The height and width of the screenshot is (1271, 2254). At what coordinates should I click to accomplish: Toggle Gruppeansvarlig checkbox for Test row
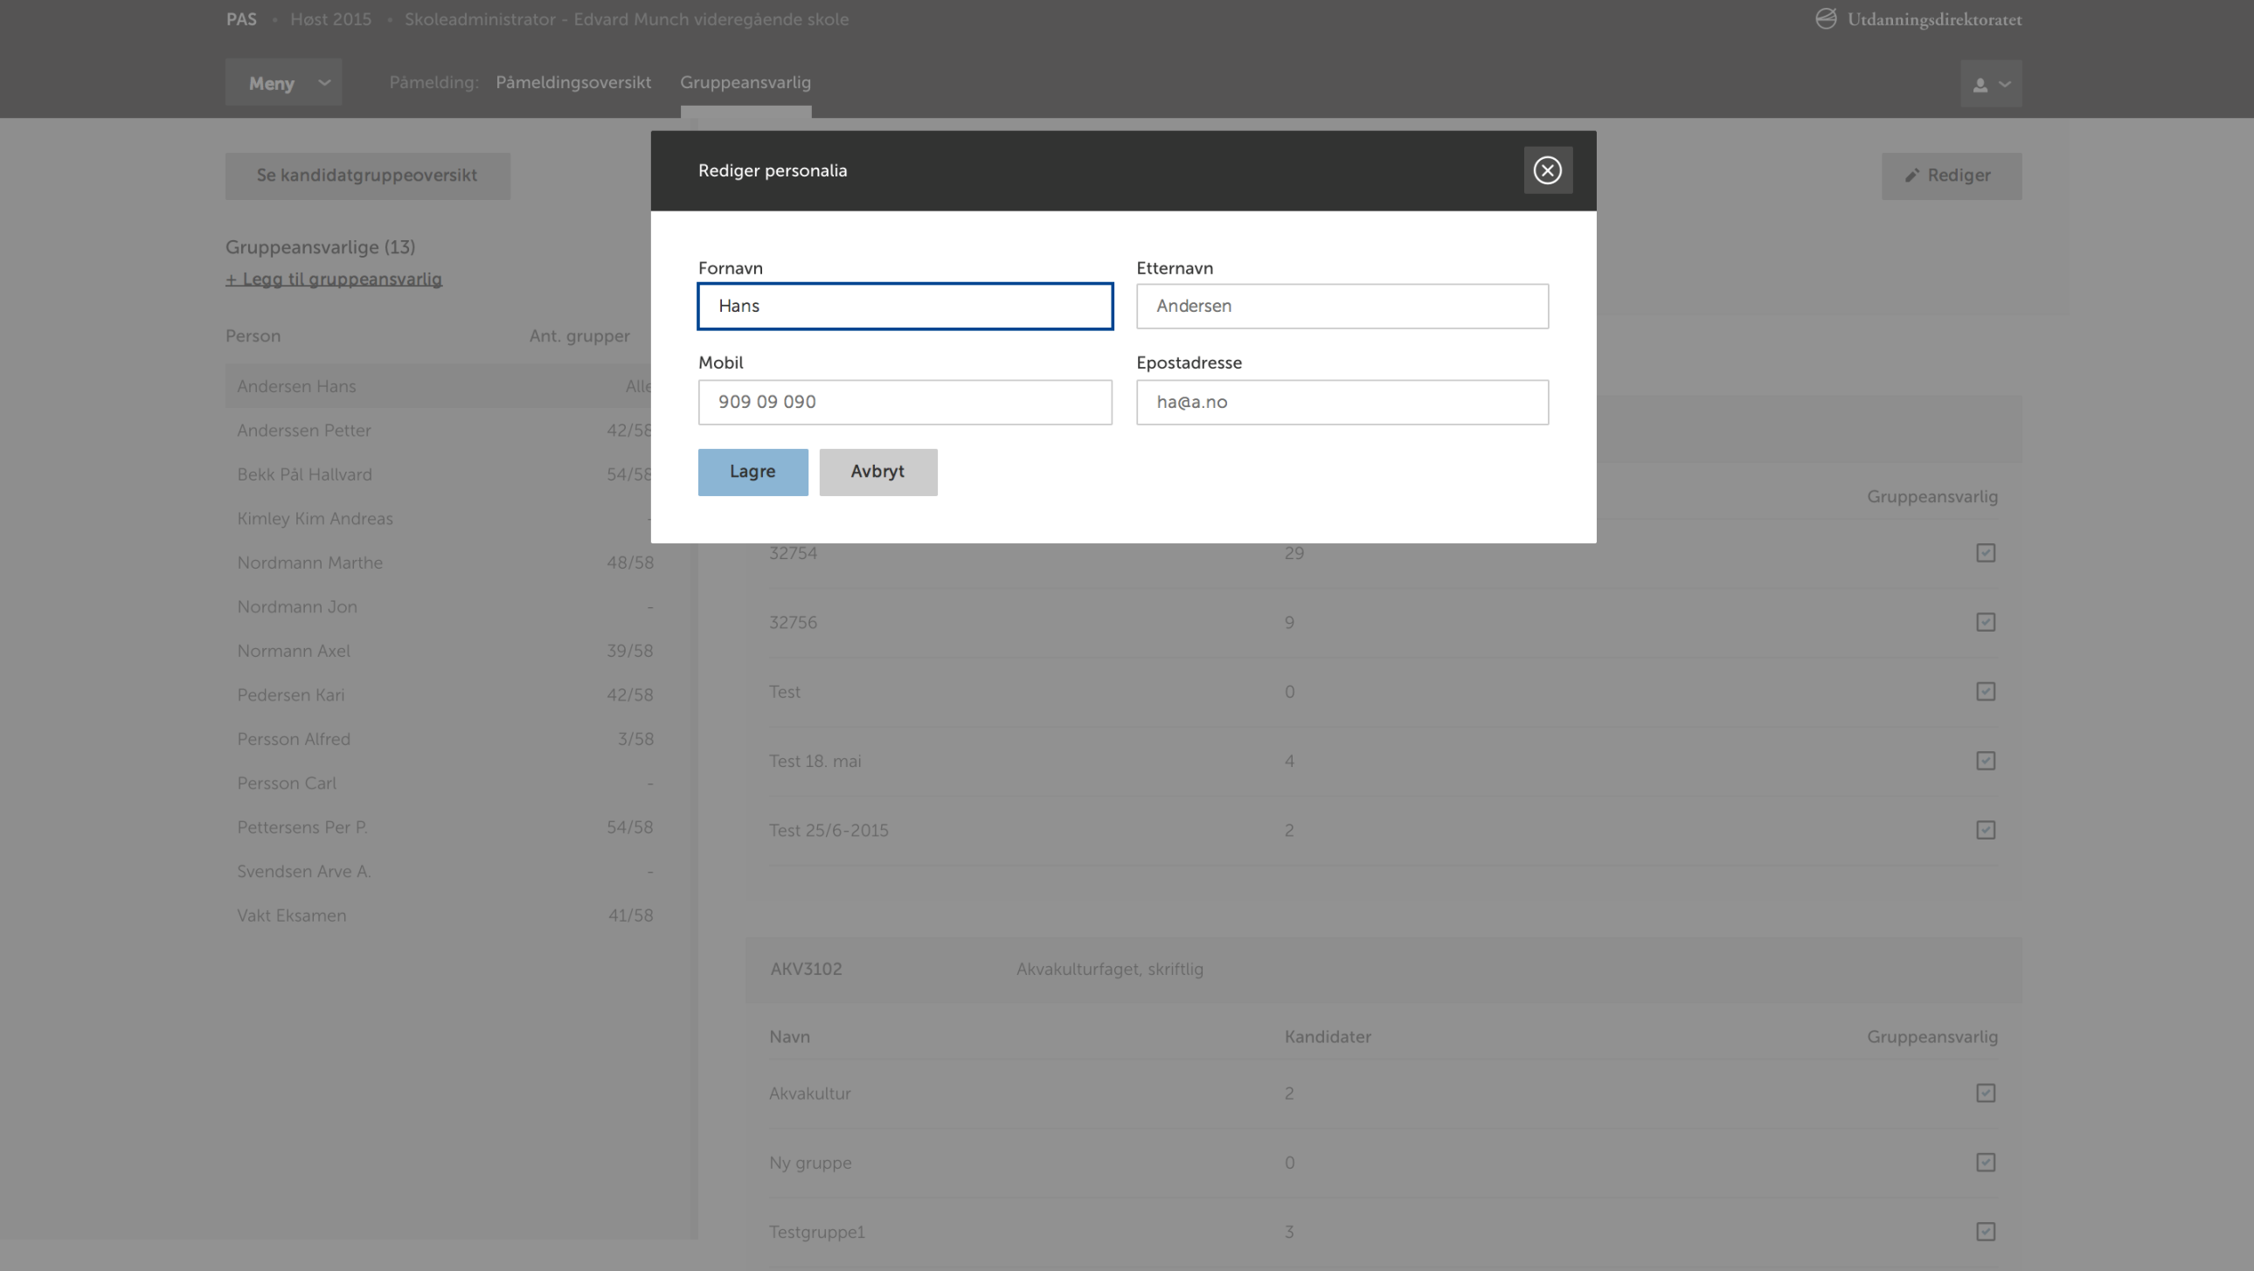1986,692
